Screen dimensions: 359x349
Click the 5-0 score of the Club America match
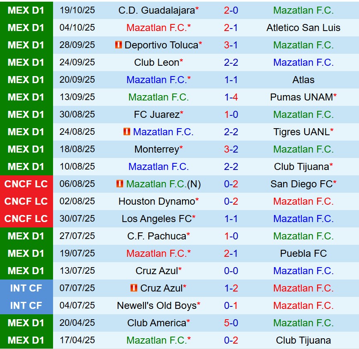pos(231,323)
